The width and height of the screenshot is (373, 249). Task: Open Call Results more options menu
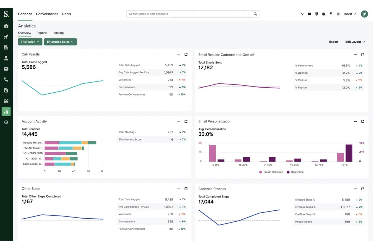(x=179, y=54)
